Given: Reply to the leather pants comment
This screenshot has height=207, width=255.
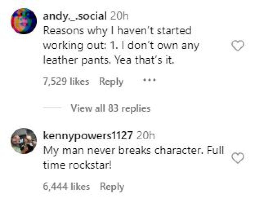Looking at the screenshot, I should point(111,82).
